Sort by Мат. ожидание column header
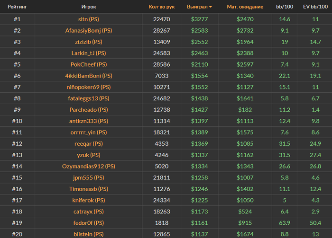The width and height of the screenshot is (332, 238). click(x=245, y=7)
